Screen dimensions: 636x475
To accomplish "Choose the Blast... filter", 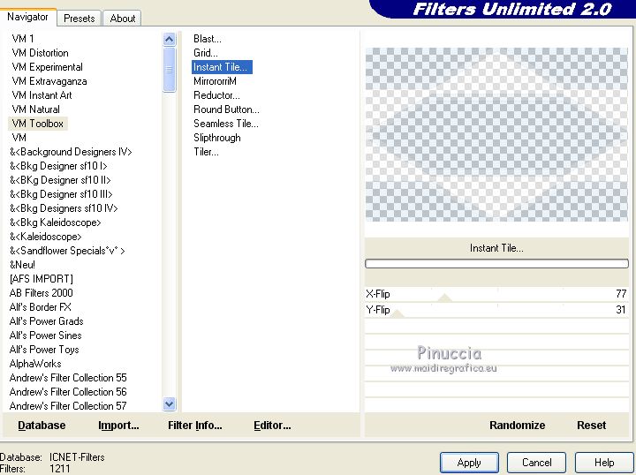I will 208,39.
